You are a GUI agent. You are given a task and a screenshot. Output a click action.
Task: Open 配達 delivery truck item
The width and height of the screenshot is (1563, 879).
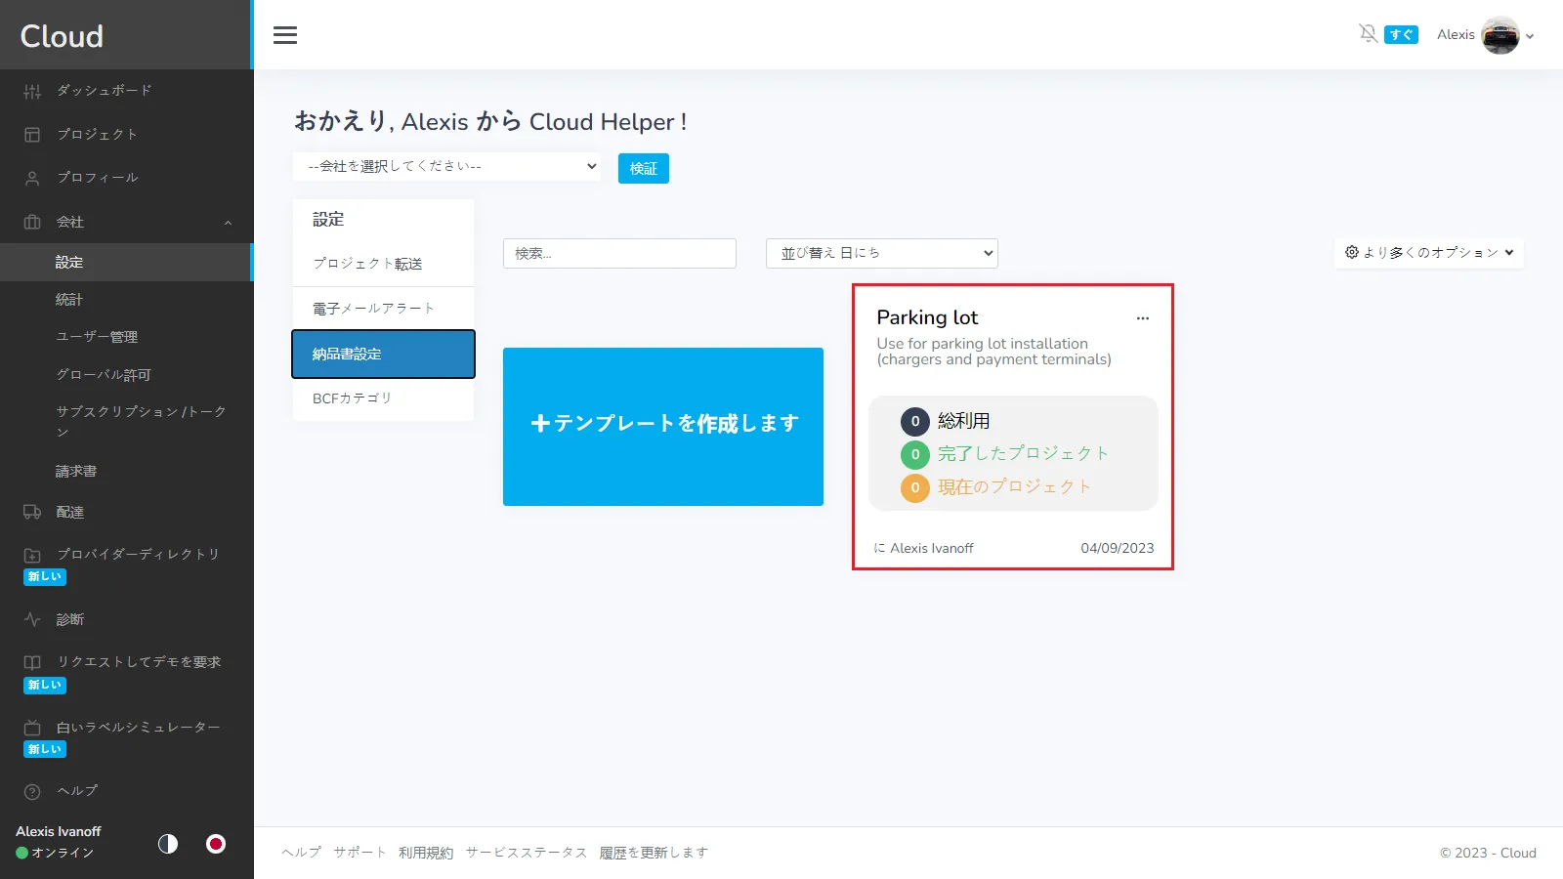tap(68, 512)
